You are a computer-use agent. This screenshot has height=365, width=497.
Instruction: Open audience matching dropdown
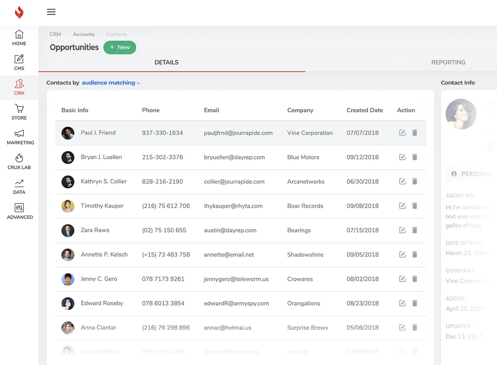tap(111, 83)
